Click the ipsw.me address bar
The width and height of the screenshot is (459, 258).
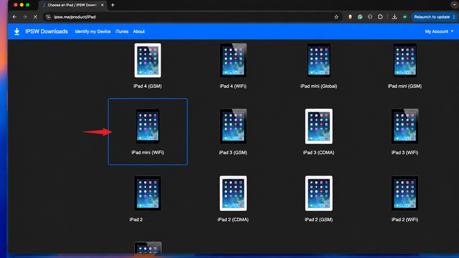pos(193,17)
